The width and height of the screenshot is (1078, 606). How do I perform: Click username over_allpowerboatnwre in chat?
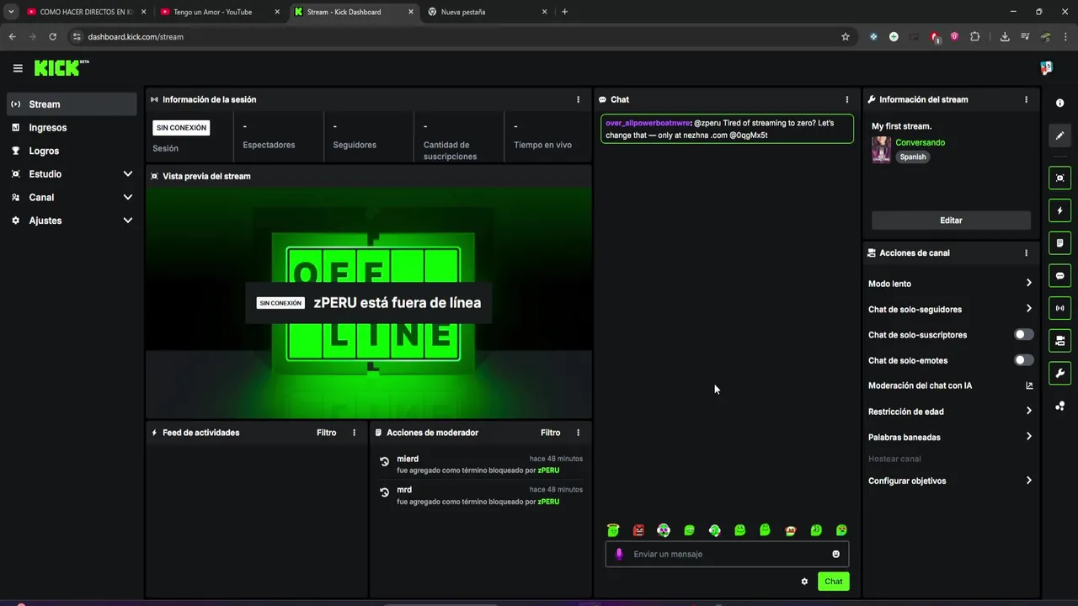coord(647,123)
